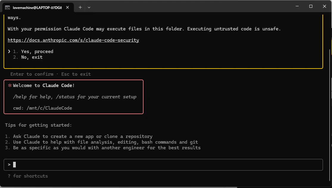Close the lovemachine@LAPTOP terminal tab
This screenshot has height=188, width=332.
[x=67, y=7]
